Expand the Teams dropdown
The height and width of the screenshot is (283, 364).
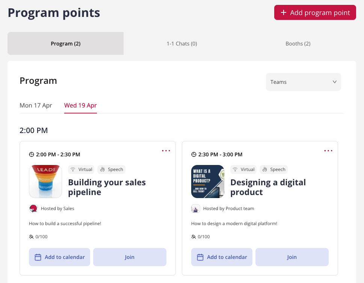(x=304, y=82)
